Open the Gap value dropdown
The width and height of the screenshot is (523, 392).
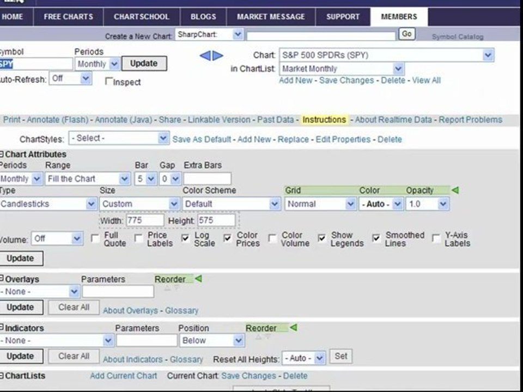coord(171,179)
